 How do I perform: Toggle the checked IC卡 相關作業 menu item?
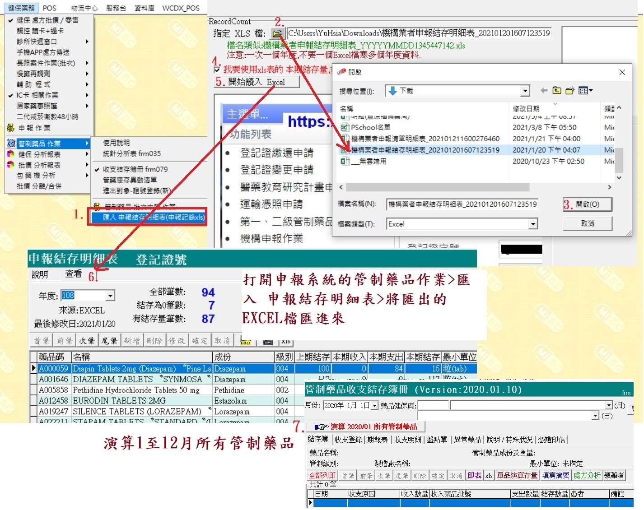click(x=47, y=95)
